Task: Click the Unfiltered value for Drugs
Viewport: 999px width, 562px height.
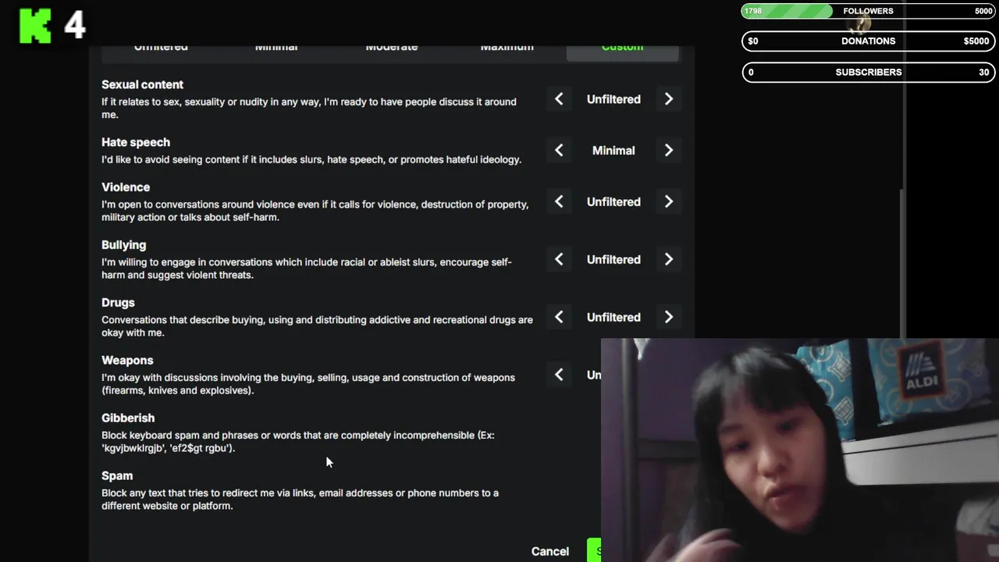Action: pyautogui.click(x=613, y=317)
